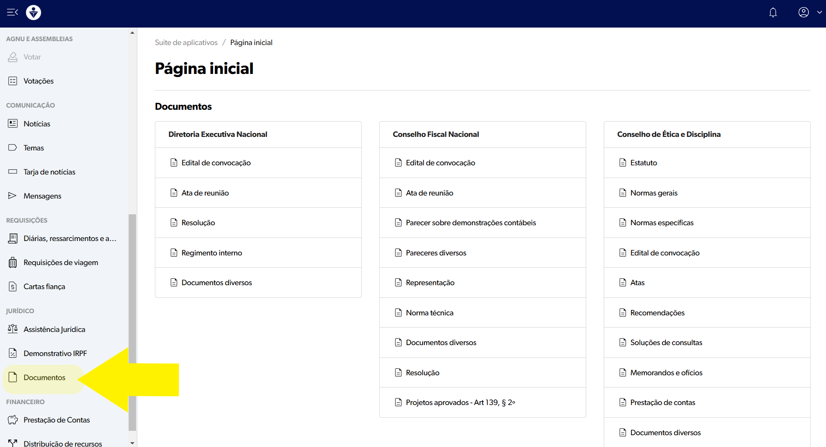
Task: Collapse the sidebar with the hamburger icon
Action: click(x=12, y=12)
